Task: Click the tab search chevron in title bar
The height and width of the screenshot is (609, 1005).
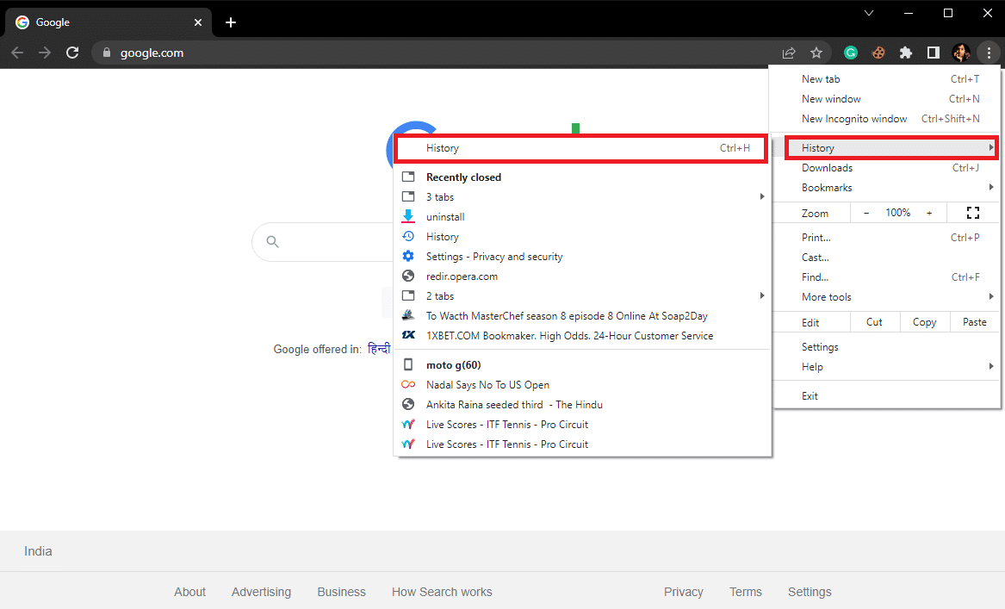Action: click(x=868, y=13)
